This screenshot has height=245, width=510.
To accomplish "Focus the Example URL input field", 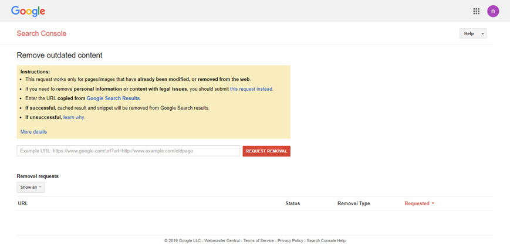I will (x=129, y=151).
